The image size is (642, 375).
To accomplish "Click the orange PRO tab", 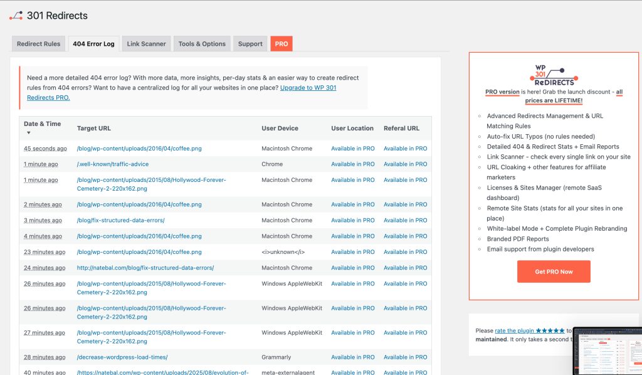I will (x=281, y=43).
